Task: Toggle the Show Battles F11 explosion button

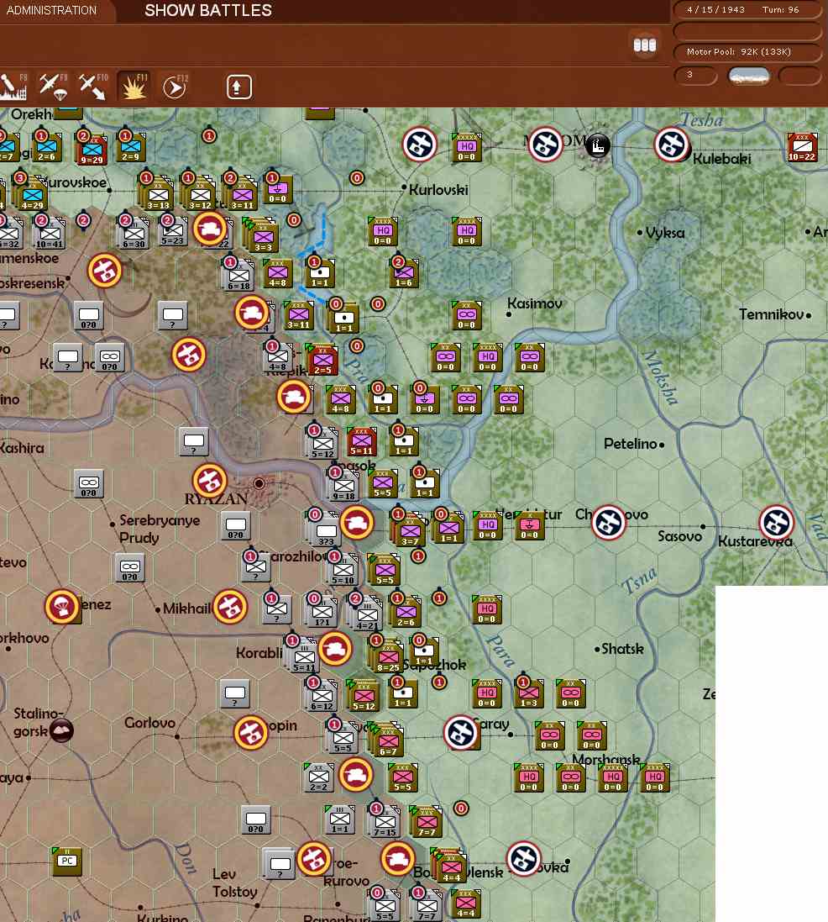Action: [x=134, y=87]
